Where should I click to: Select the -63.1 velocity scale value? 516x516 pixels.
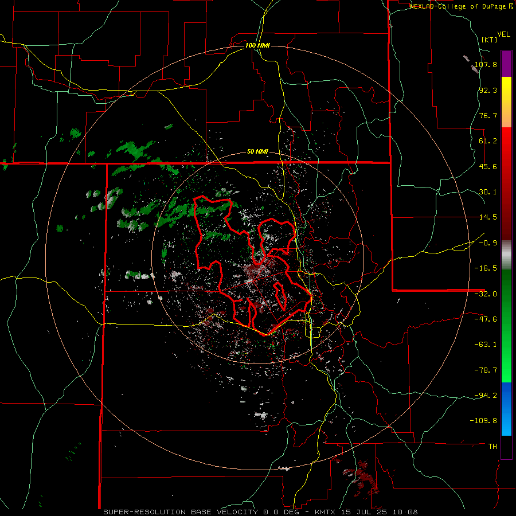point(486,345)
